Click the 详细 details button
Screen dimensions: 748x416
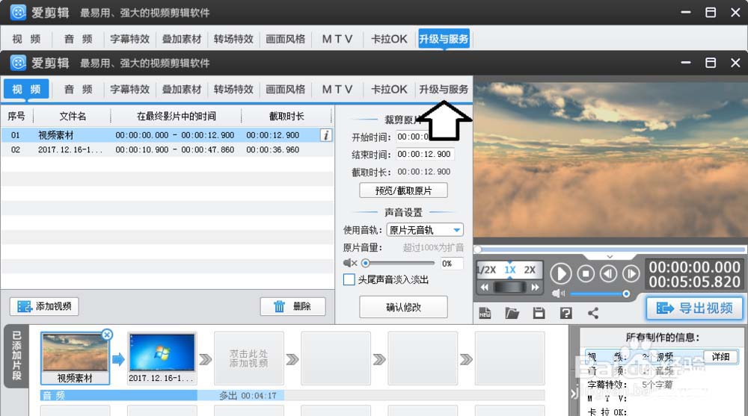[x=720, y=356]
